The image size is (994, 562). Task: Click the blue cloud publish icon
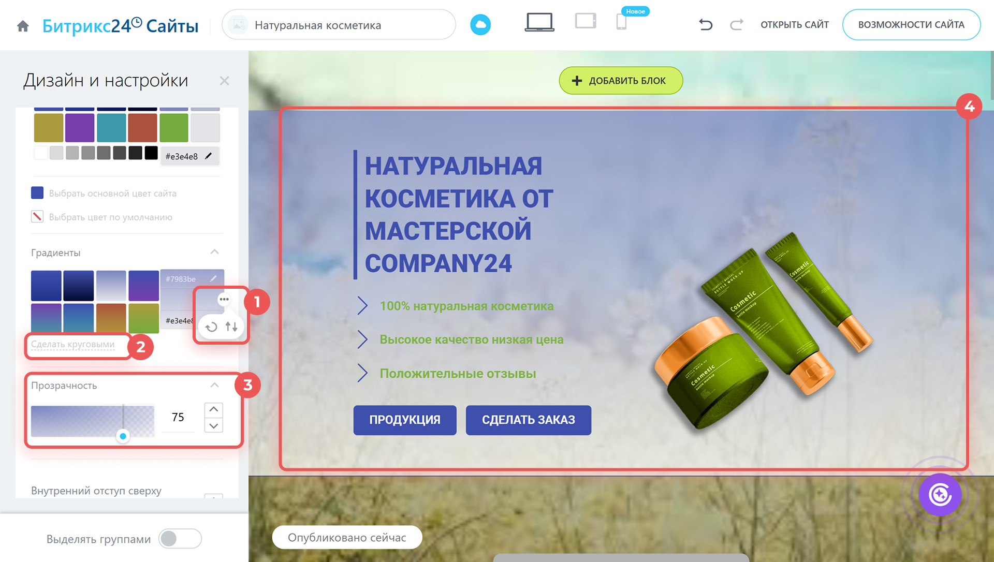coord(480,25)
